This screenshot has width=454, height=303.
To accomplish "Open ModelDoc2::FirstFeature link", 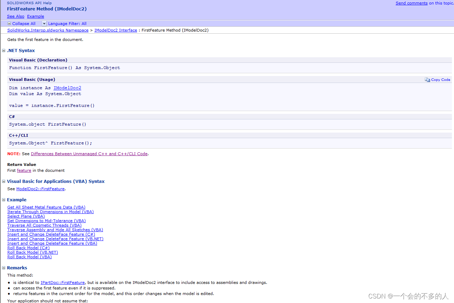I will [40, 189].
